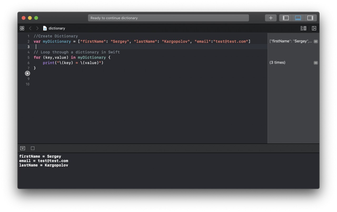Click the 'for' keyword on line 5

[37, 57]
